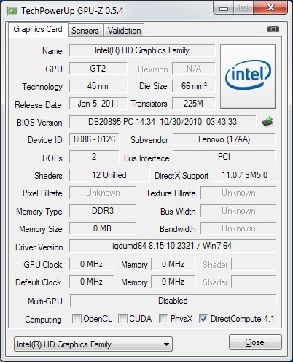Viewport: 293px width, 362px height.
Task: Open the Intel(R) HD Graphics Family dropdown
Action: [x=93, y=344]
